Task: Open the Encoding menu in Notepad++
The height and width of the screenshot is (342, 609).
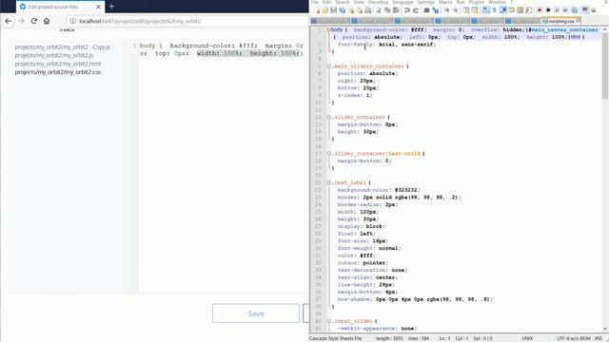Action: (x=378, y=2)
